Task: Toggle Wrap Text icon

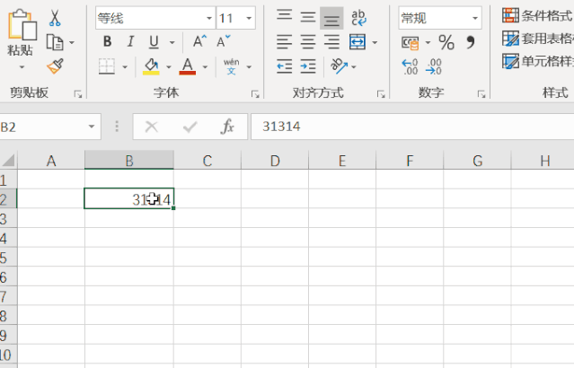Action: point(358,18)
